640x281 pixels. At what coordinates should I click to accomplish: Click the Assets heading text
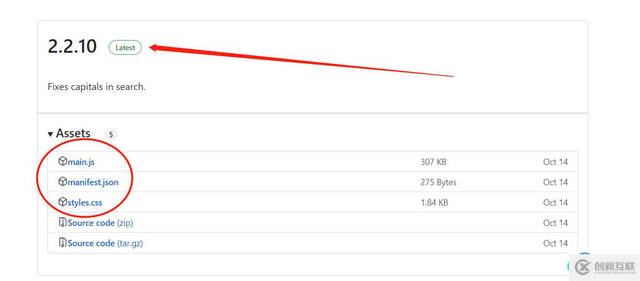coord(73,133)
